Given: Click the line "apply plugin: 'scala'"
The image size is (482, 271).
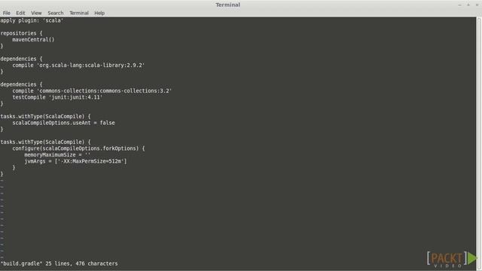Looking at the screenshot, I should [x=32, y=20].
